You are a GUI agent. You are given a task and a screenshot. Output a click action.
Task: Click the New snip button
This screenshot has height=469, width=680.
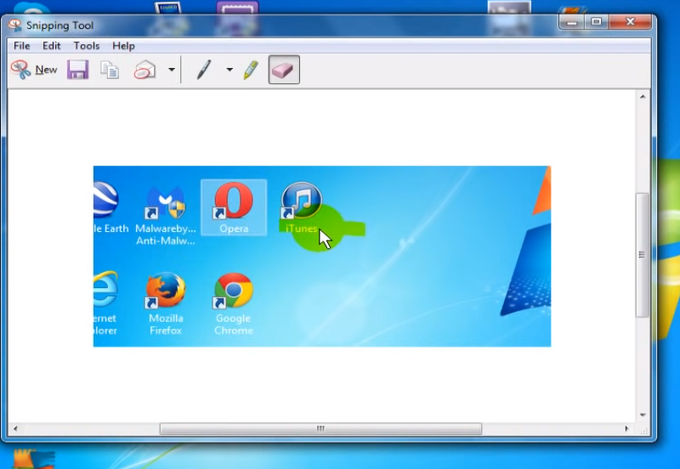click(x=34, y=70)
